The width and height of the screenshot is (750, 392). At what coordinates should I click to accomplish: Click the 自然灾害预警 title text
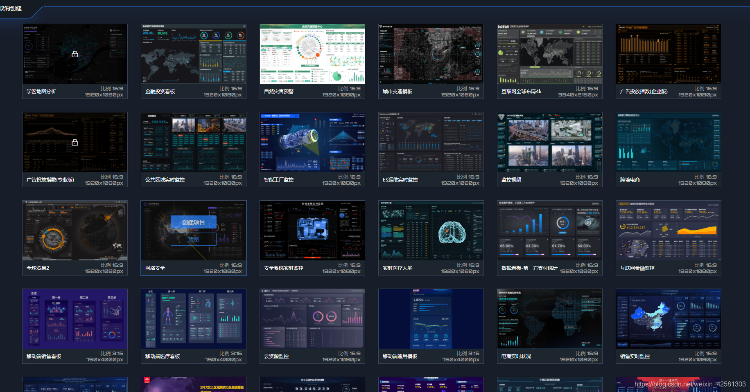click(279, 92)
